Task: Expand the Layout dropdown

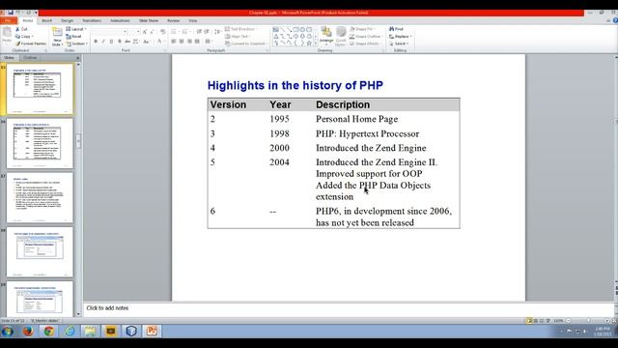Action: (x=76, y=29)
